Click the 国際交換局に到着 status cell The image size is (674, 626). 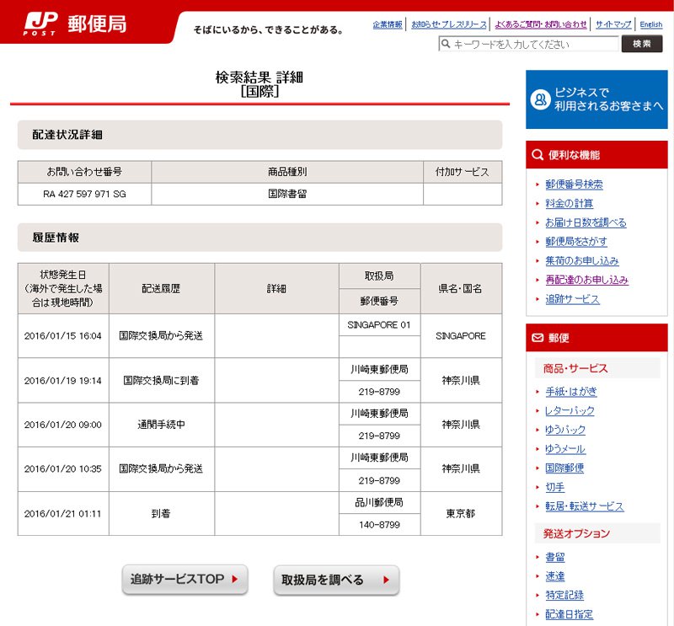(161, 381)
